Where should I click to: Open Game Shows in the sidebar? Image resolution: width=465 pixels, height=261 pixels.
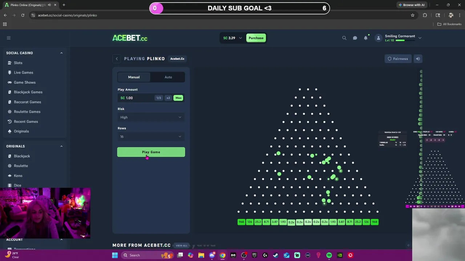pos(25,82)
